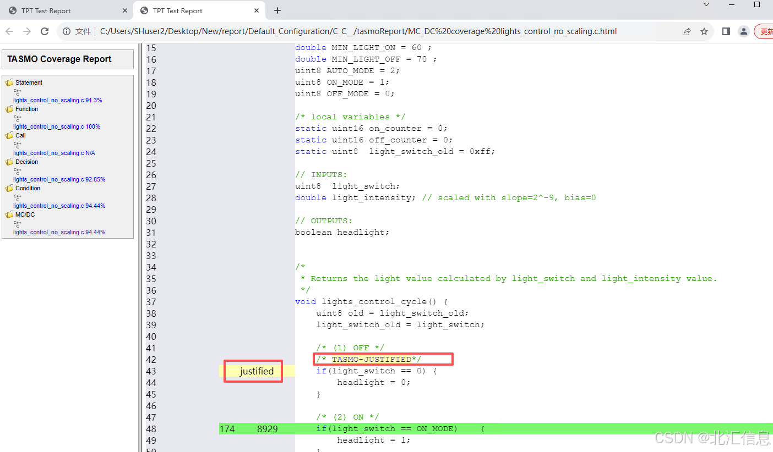Click the boolean headlight declaration
The width and height of the screenshot is (773, 452).
(342, 232)
